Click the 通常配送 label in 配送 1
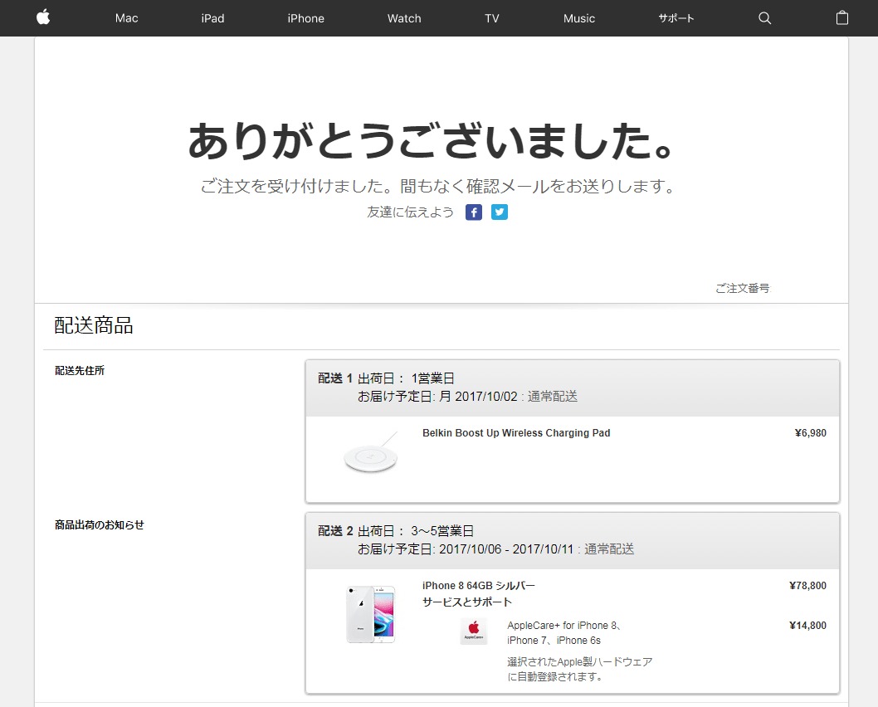Screen dimensions: 878x707 552,397
